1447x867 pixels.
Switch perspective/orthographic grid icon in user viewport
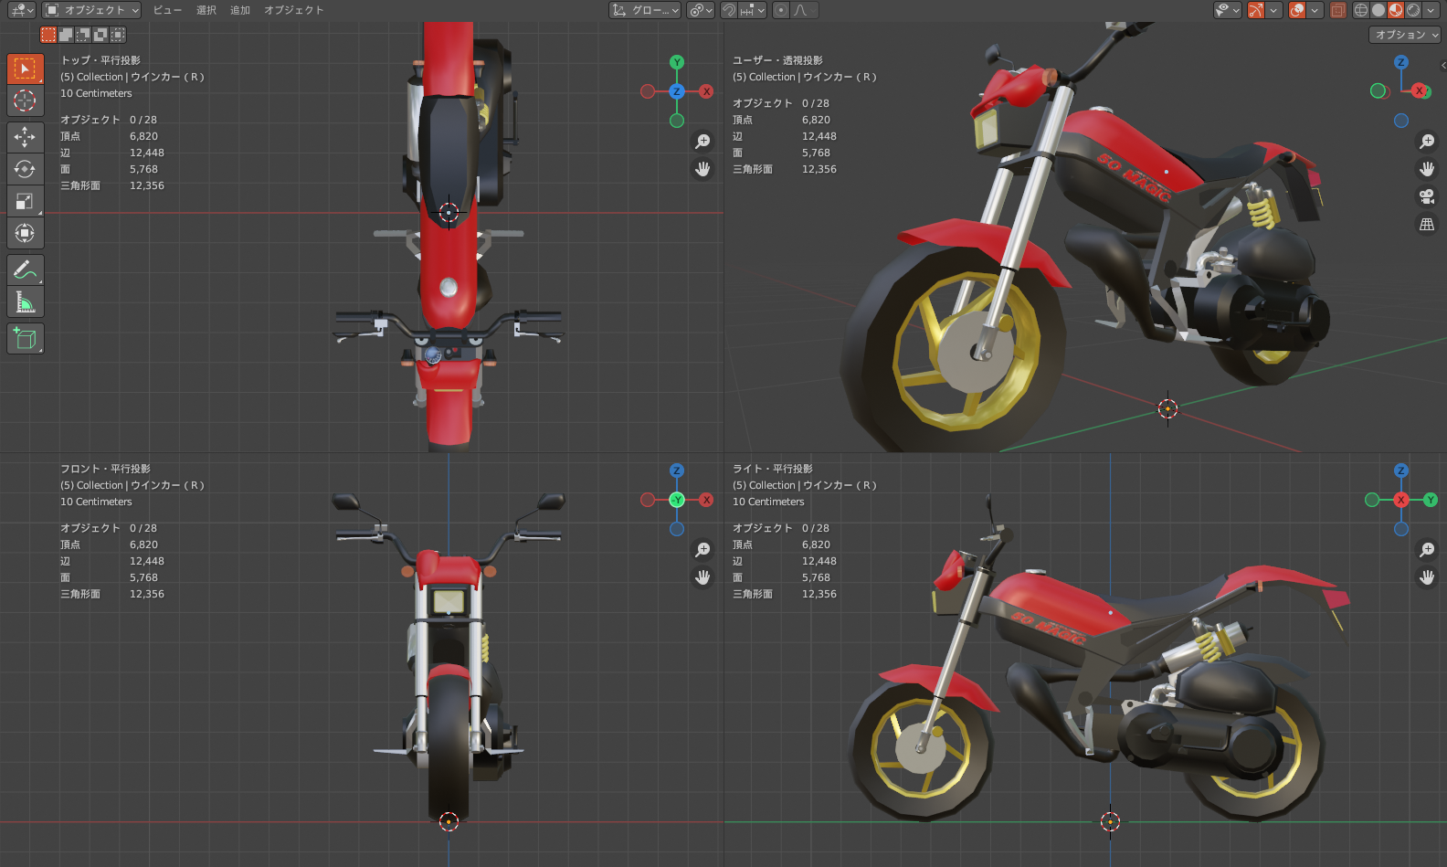[1427, 224]
